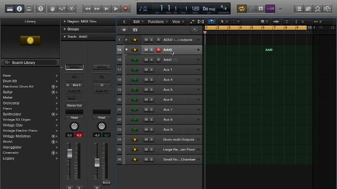Open the left-click tool selector
337x189 pixels.
coord(223,22)
